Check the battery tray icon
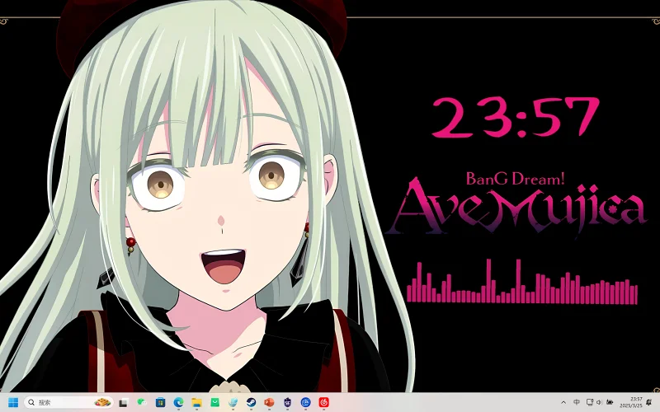 (x=609, y=402)
